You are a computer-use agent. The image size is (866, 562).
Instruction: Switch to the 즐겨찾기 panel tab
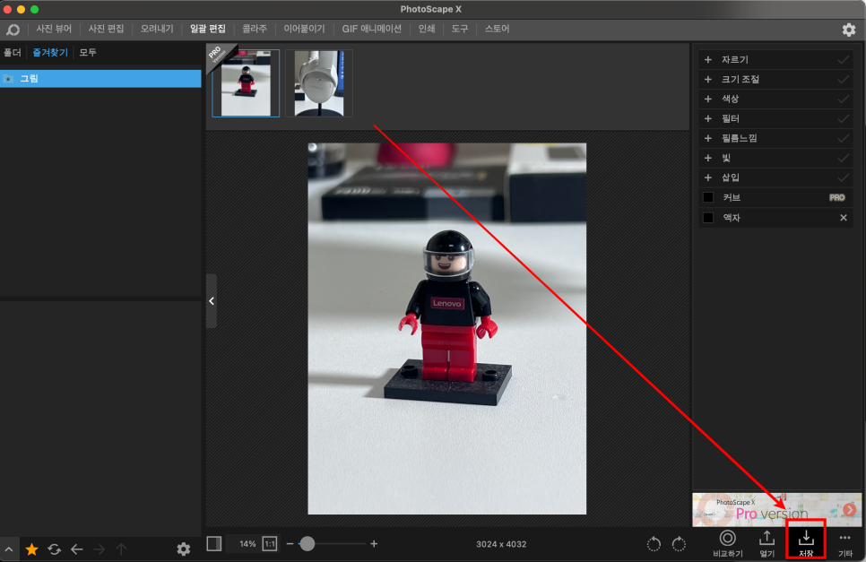pos(49,53)
